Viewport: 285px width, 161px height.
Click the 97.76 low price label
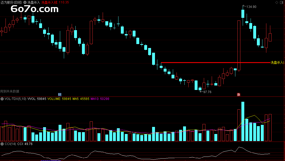pyautogui.click(x=207, y=92)
